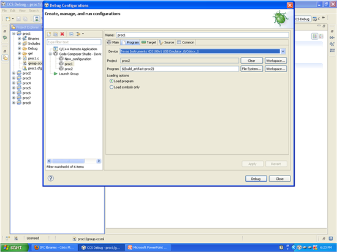Click the Windows Start button
Viewport: 337px width, 252px height.
(13, 248)
